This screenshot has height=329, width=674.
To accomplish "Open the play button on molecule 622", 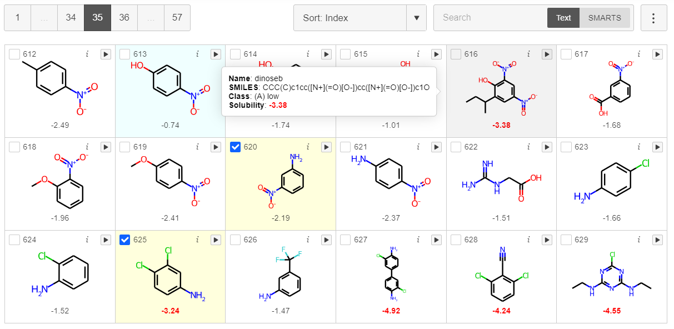I will point(547,147).
